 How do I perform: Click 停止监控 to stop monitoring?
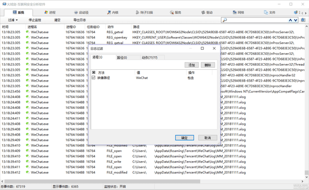[x=35, y=20]
